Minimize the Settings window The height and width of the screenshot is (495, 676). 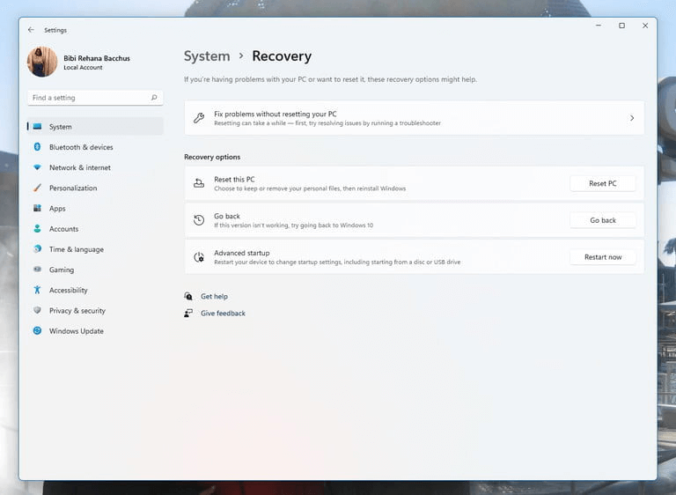click(x=599, y=26)
